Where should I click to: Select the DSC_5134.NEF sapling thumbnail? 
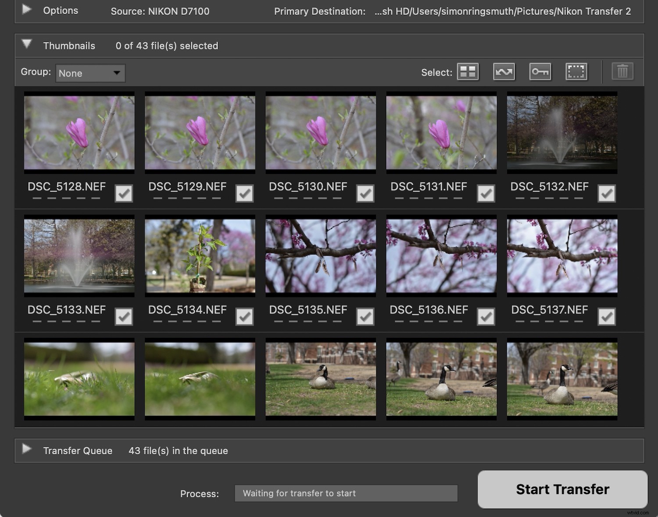click(200, 255)
